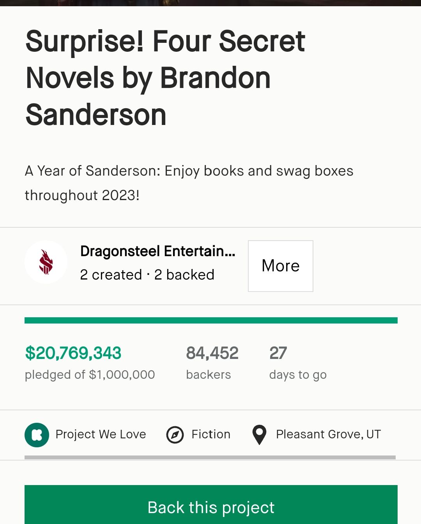Click the project title about Four Secret Novels
Image resolution: width=421 pixels, height=524 pixels.
point(165,78)
